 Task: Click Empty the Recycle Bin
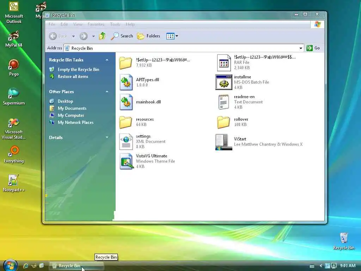[x=78, y=70]
